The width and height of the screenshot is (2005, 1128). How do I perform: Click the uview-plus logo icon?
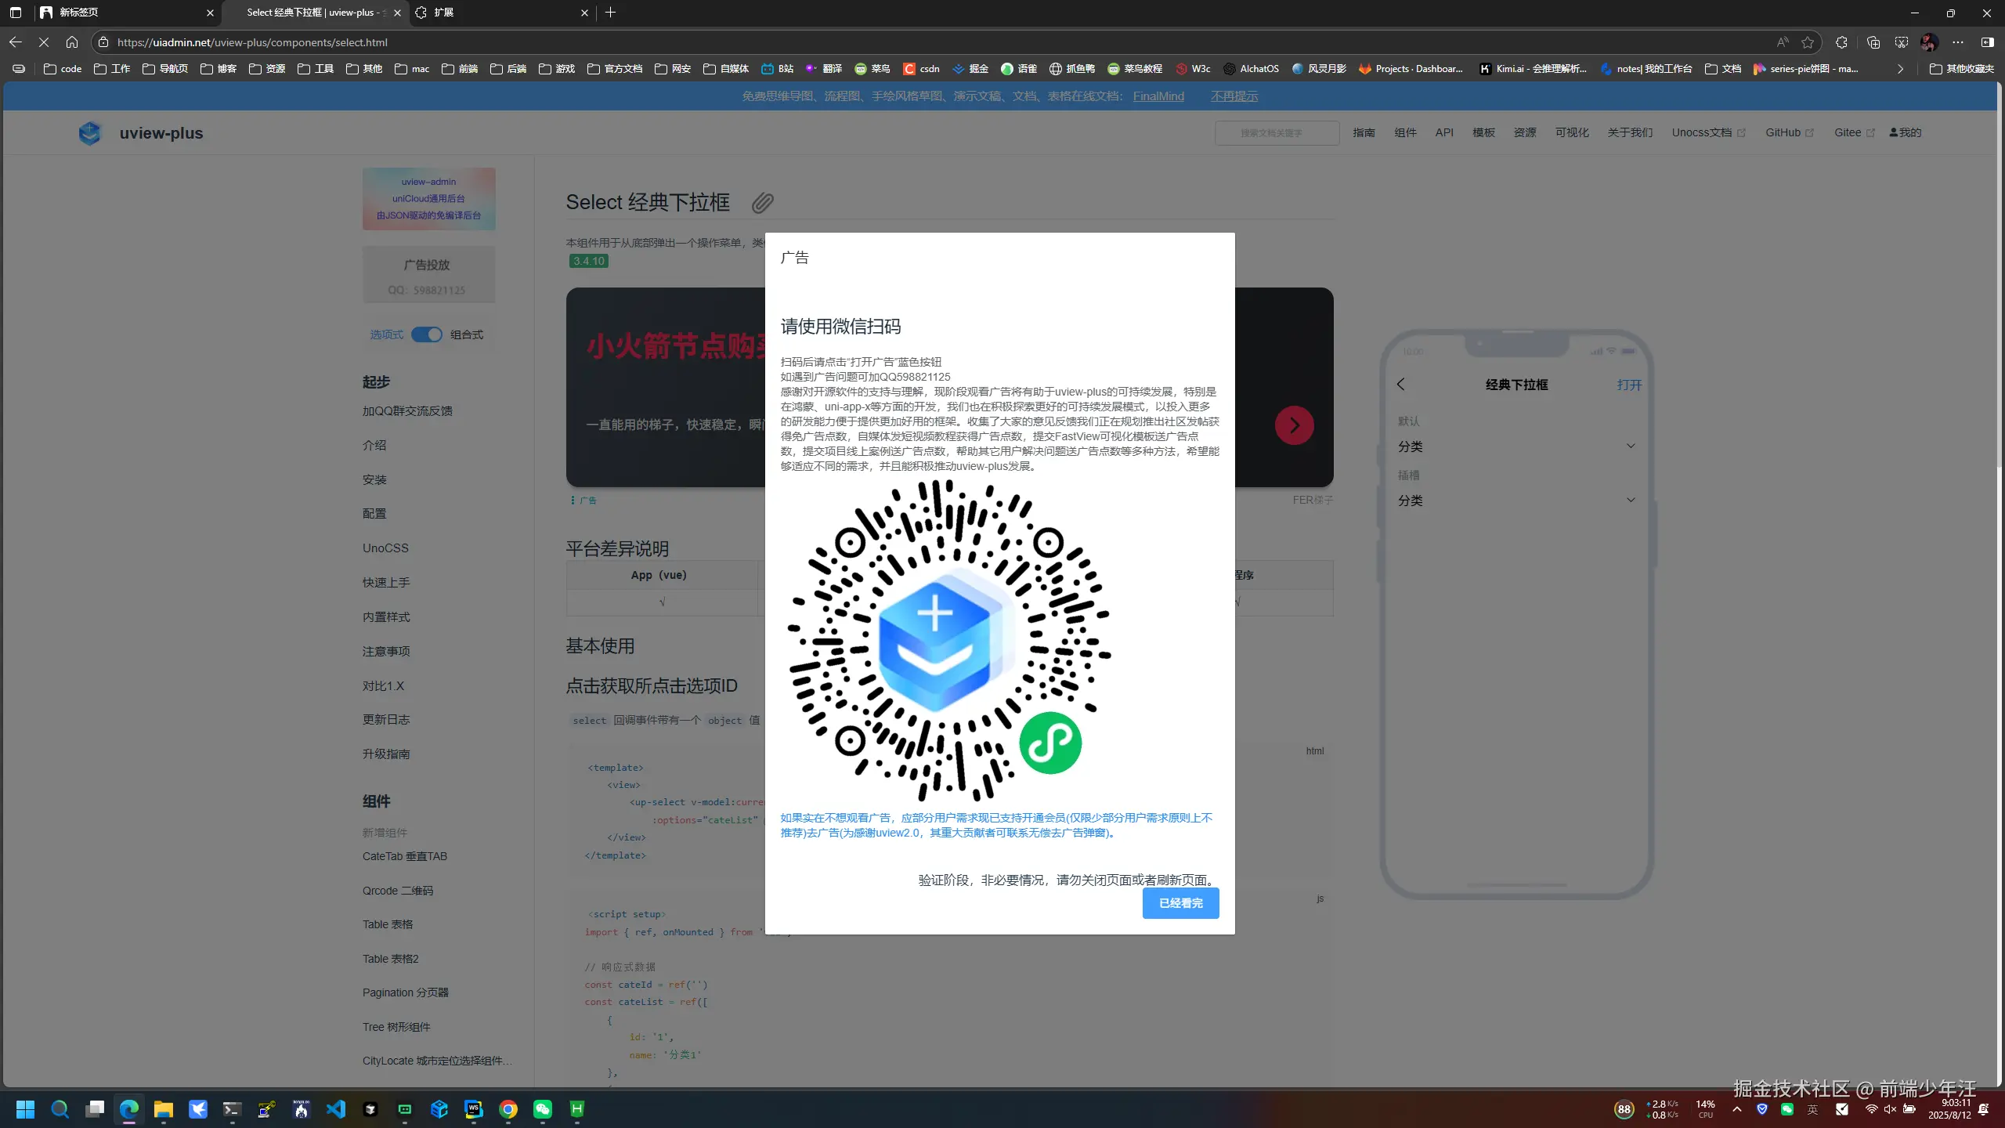click(90, 133)
